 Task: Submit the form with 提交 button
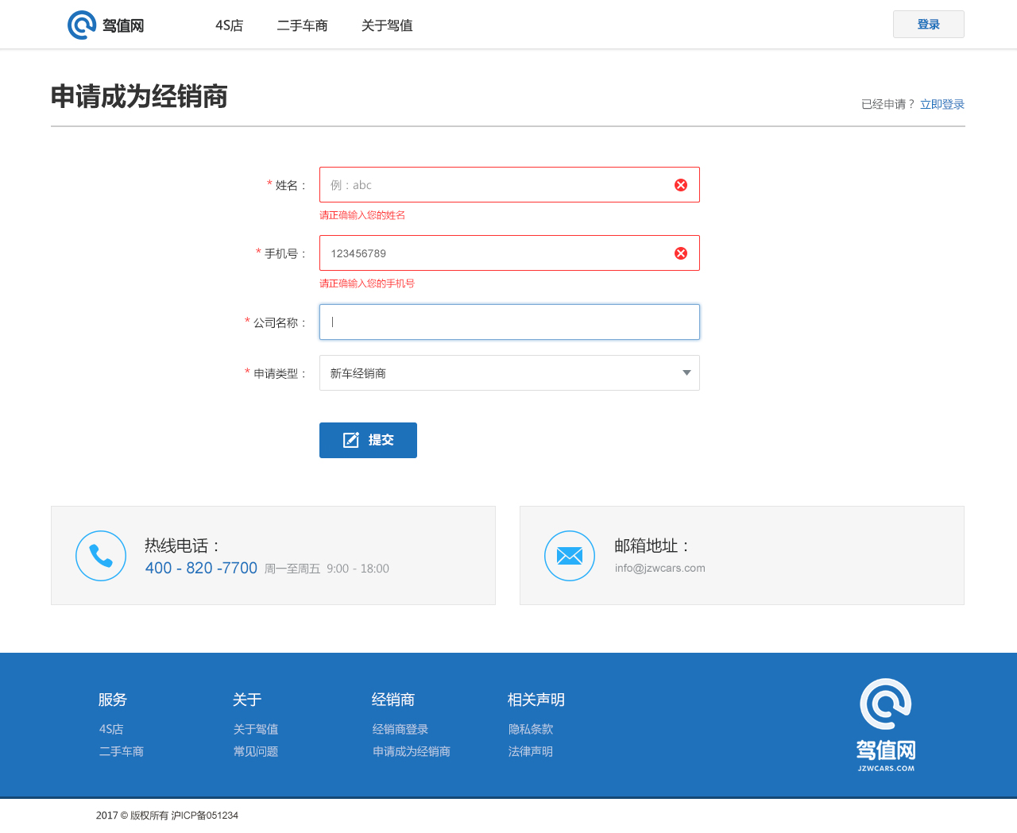pyautogui.click(x=368, y=440)
